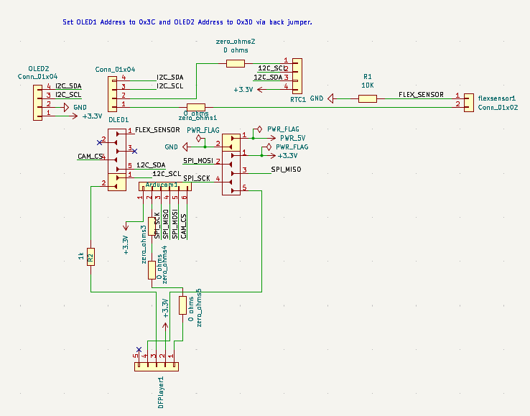
Task: Select the zero_ohms3 resistor symbol
Action: (152, 226)
